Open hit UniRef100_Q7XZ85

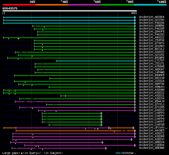click(x=152, y=107)
